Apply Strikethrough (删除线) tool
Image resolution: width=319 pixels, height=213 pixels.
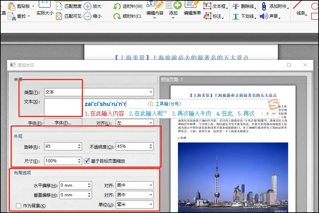tap(244, 6)
